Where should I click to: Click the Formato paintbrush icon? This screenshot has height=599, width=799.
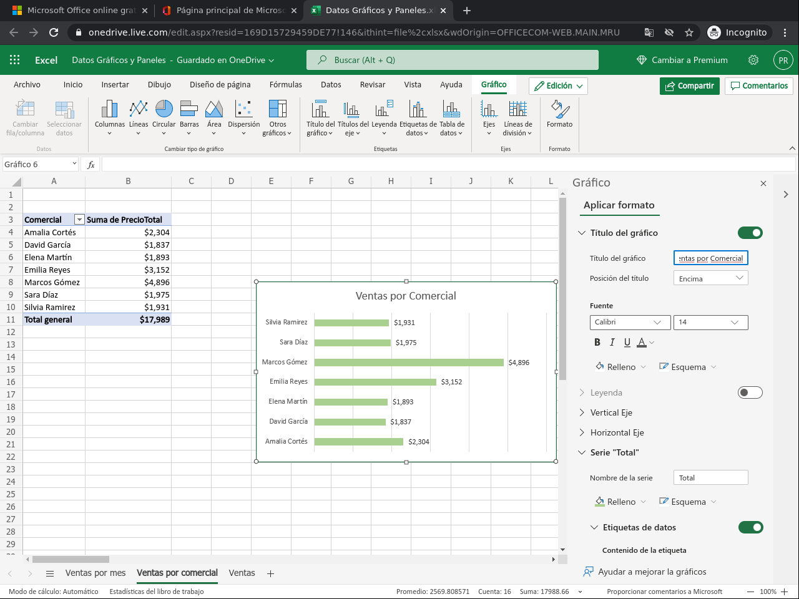559,110
